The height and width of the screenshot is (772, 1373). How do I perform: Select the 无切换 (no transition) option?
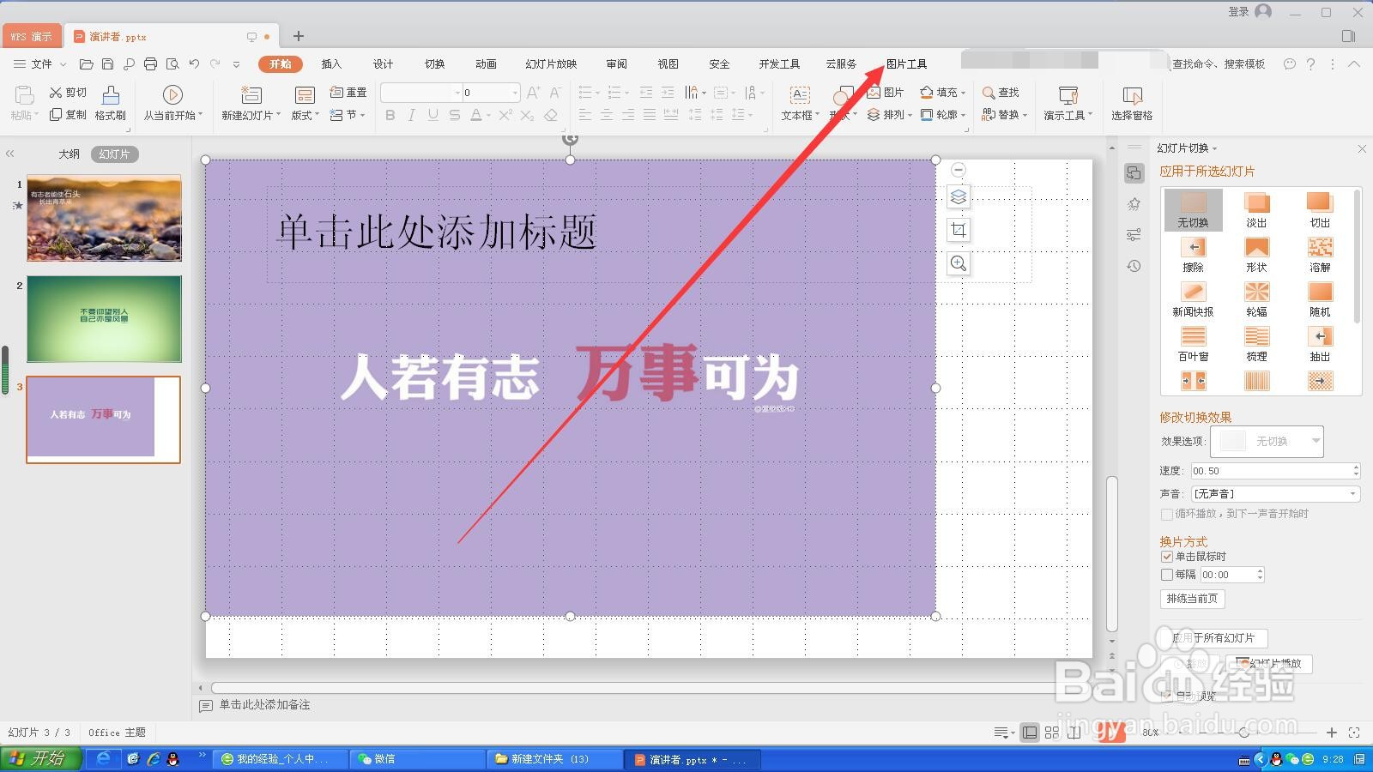point(1193,210)
